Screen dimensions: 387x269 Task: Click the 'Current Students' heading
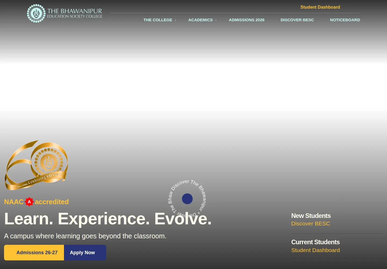(x=316, y=242)
